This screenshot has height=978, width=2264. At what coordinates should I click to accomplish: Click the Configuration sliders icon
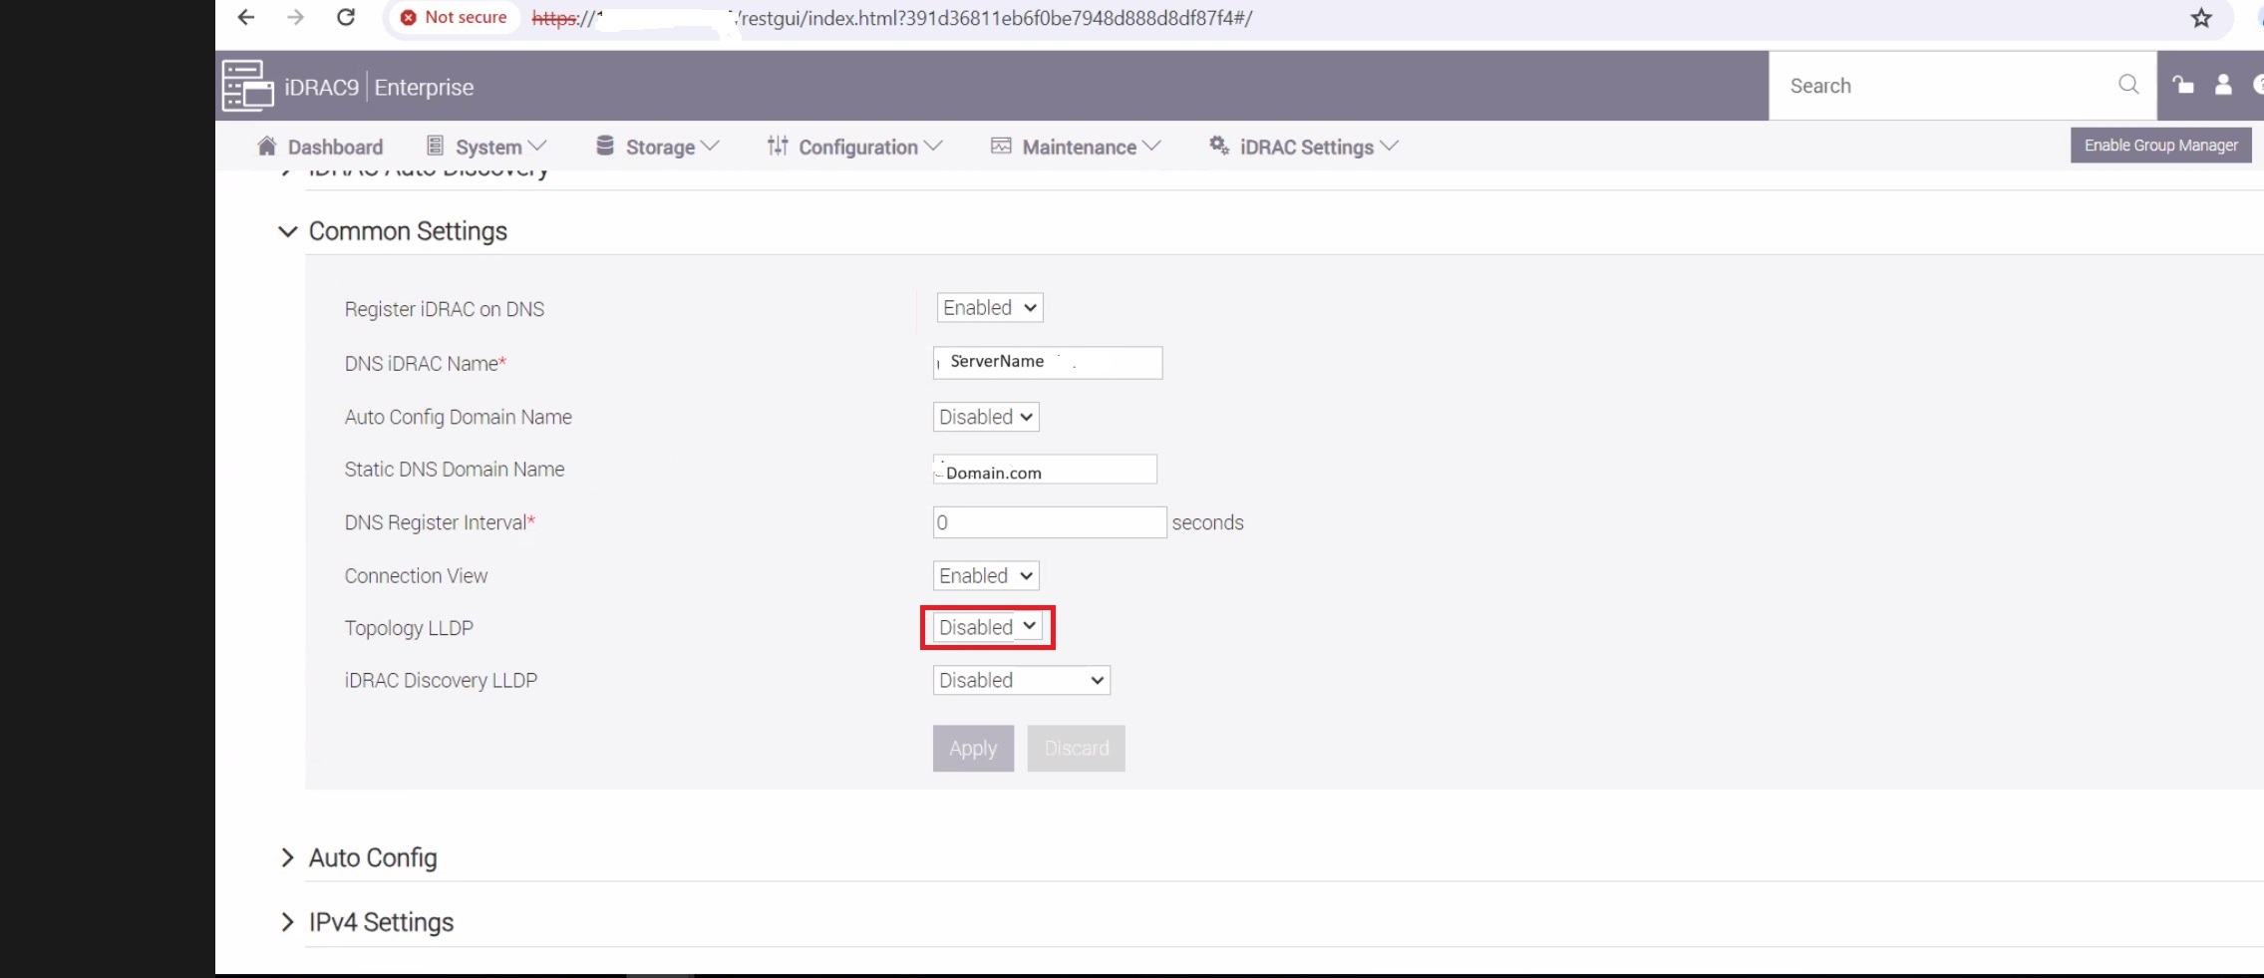(779, 145)
